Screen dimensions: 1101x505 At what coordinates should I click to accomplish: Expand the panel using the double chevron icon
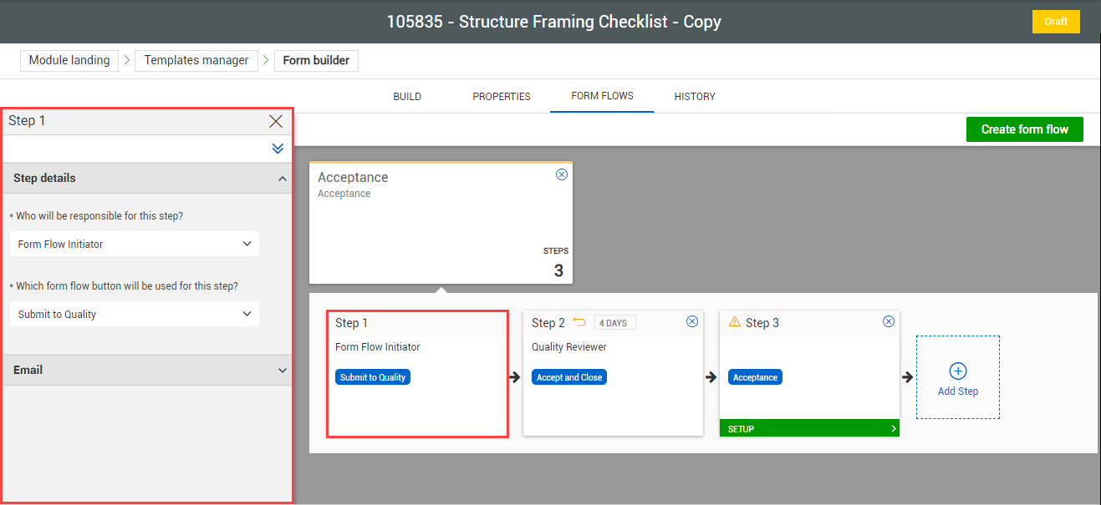pos(278,148)
